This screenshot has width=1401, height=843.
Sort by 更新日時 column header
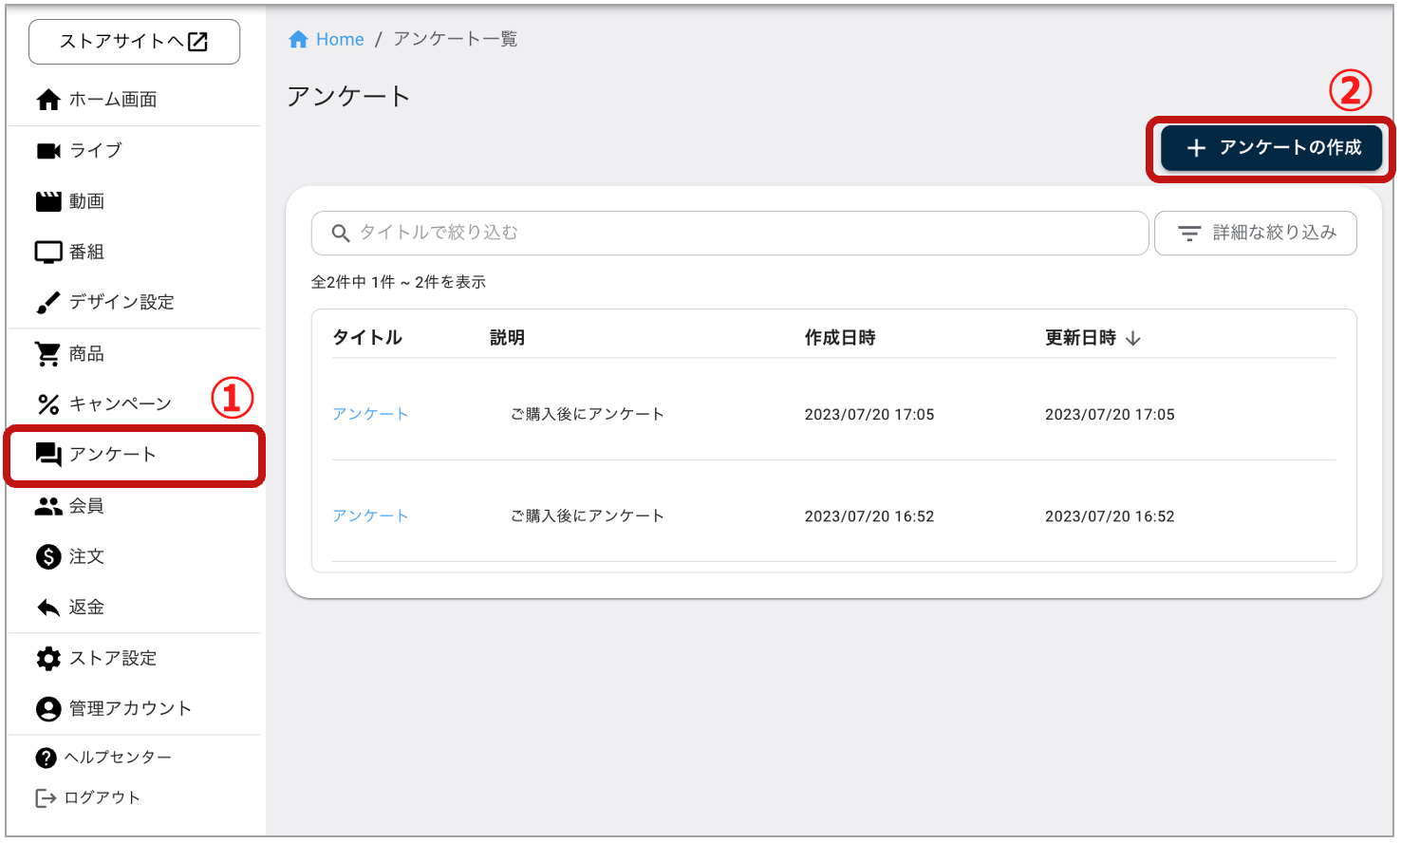pyautogui.click(x=1080, y=338)
